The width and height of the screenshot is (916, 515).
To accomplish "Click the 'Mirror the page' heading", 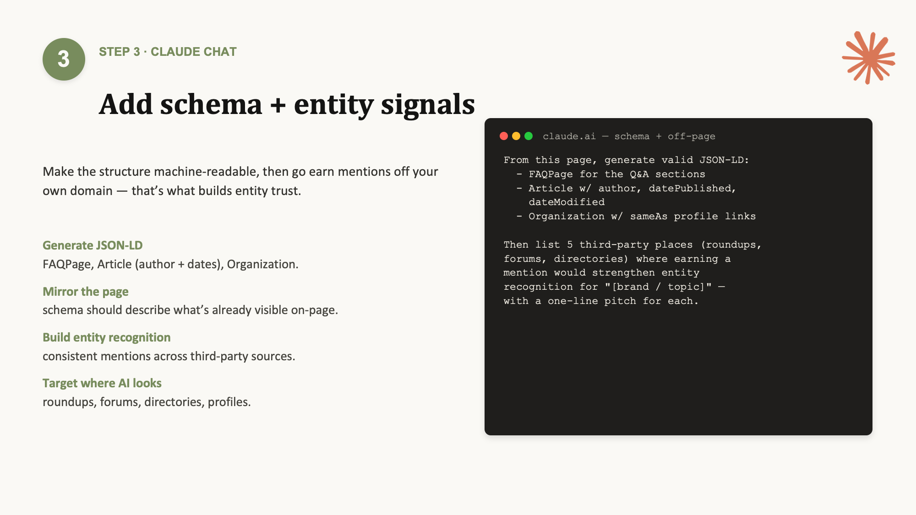I will point(86,292).
